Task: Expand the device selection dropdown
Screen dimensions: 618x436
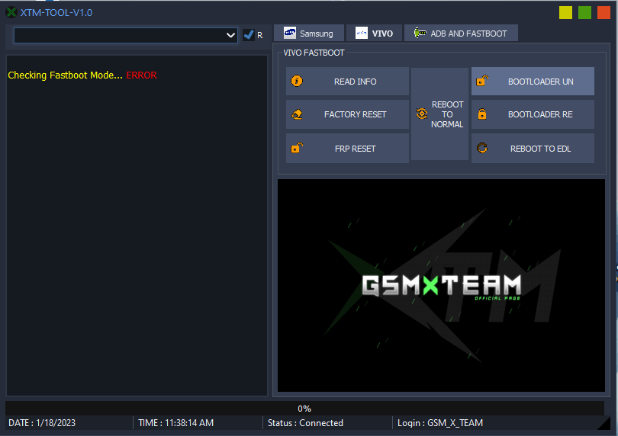Action: (x=231, y=35)
